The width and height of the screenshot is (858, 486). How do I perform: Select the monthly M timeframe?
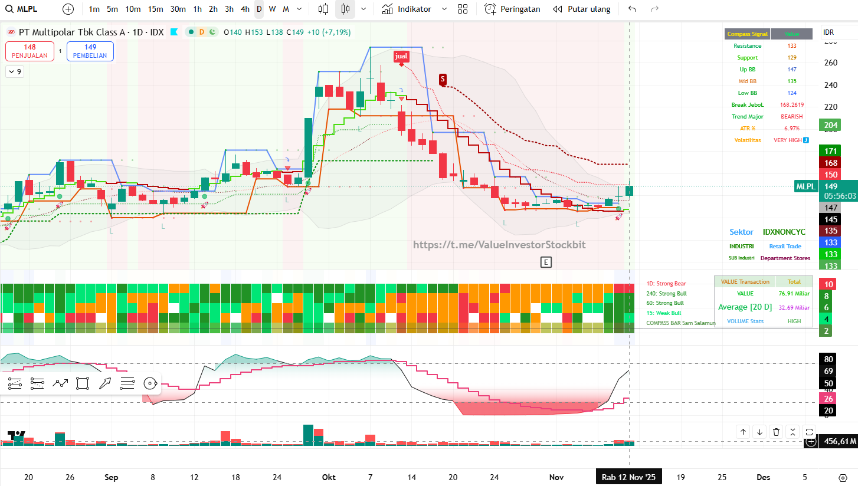coord(286,9)
